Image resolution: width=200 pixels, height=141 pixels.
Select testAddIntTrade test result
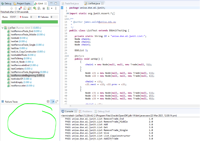click(x=22, y=55)
